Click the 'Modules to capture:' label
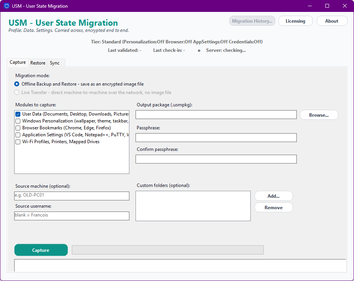 click(36, 105)
